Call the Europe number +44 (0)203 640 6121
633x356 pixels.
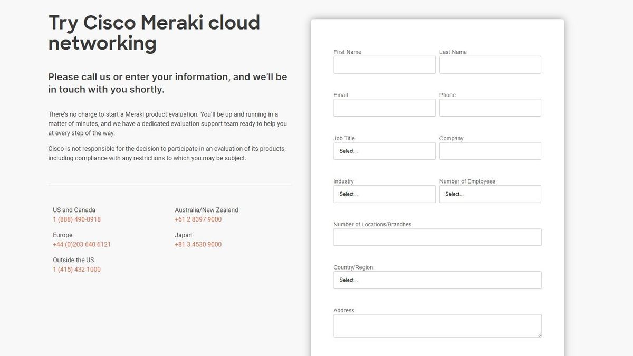pyautogui.click(x=82, y=244)
